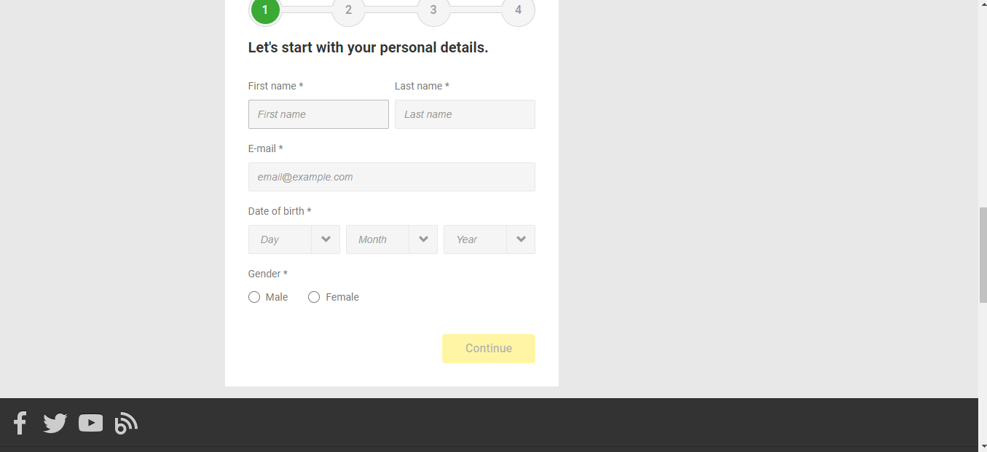The width and height of the screenshot is (987, 452).
Task: Open the YouTube icon in footer
Action: [x=90, y=423]
